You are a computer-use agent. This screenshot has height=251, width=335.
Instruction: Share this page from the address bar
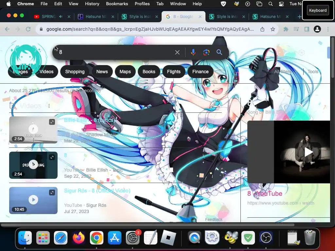[262, 29]
